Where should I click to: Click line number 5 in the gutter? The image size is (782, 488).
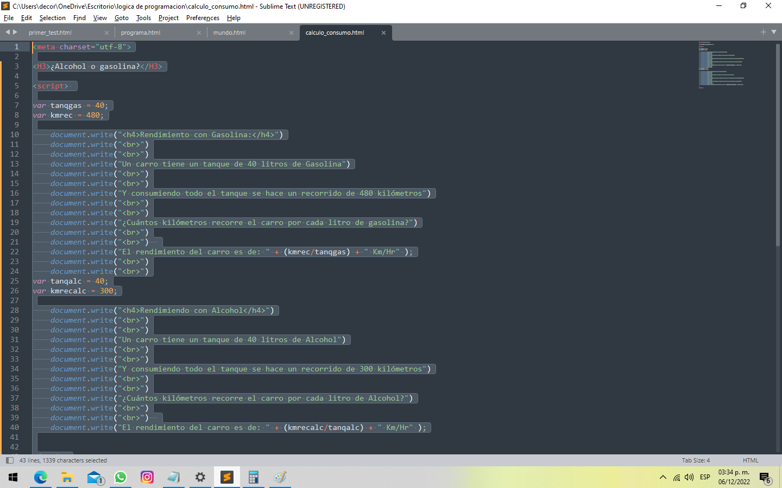point(16,86)
